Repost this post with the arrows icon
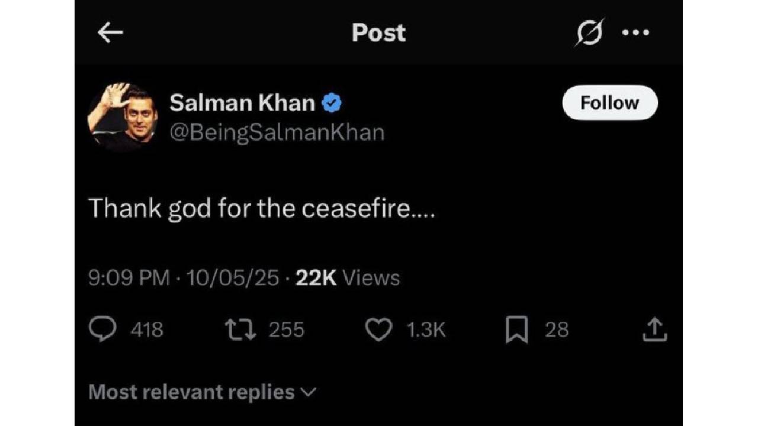Image resolution: width=758 pixels, height=426 pixels. (x=240, y=330)
